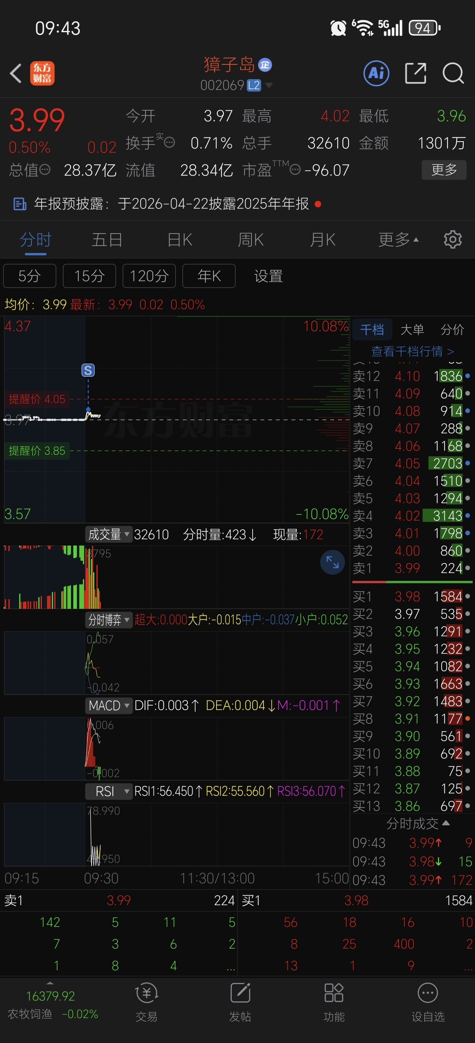Tap info icon beside 换手
Image resolution: width=475 pixels, height=1043 pixels.
click(x=169, y=142)
